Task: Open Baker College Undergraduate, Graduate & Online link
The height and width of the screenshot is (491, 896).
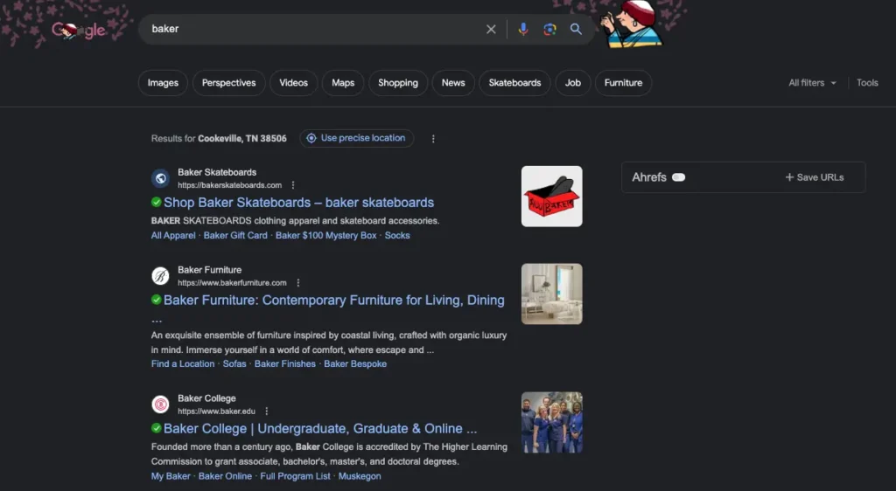Action: click(x=320, y=428)
